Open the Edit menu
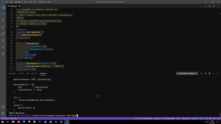Screen dimensions: 221x124 tap(11, 2)
